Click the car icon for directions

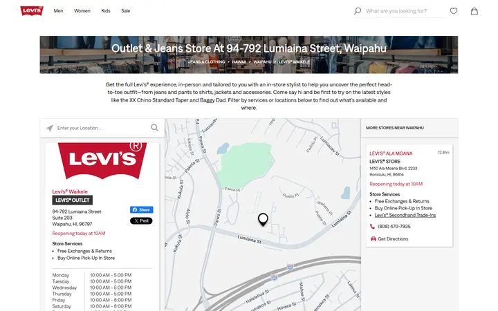[373, 238]
